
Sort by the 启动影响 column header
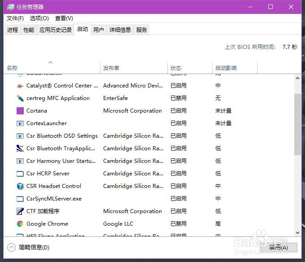click(x=235, y=67)
